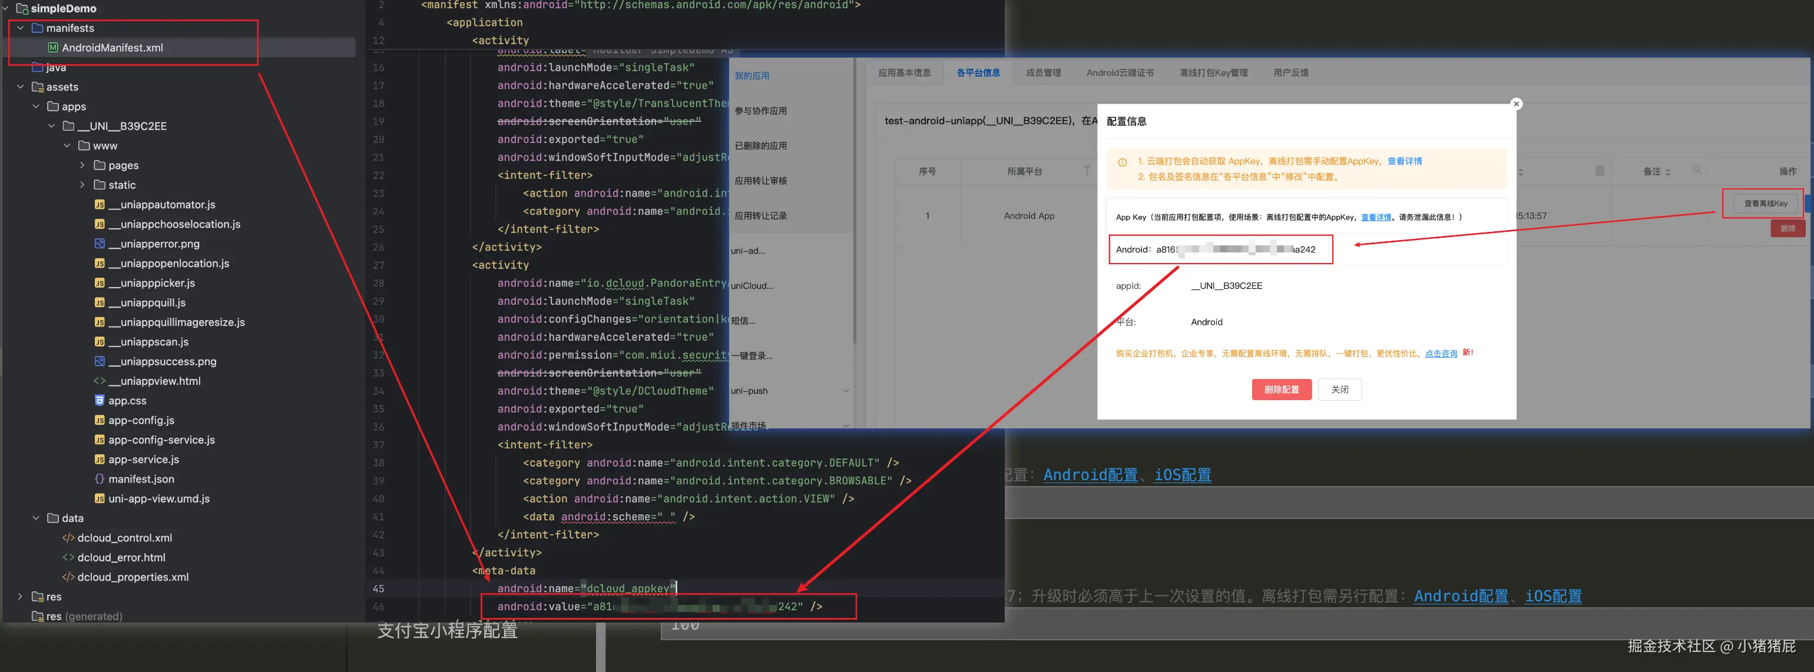Switch to the 成员管理 tab

pos(1043,72)
